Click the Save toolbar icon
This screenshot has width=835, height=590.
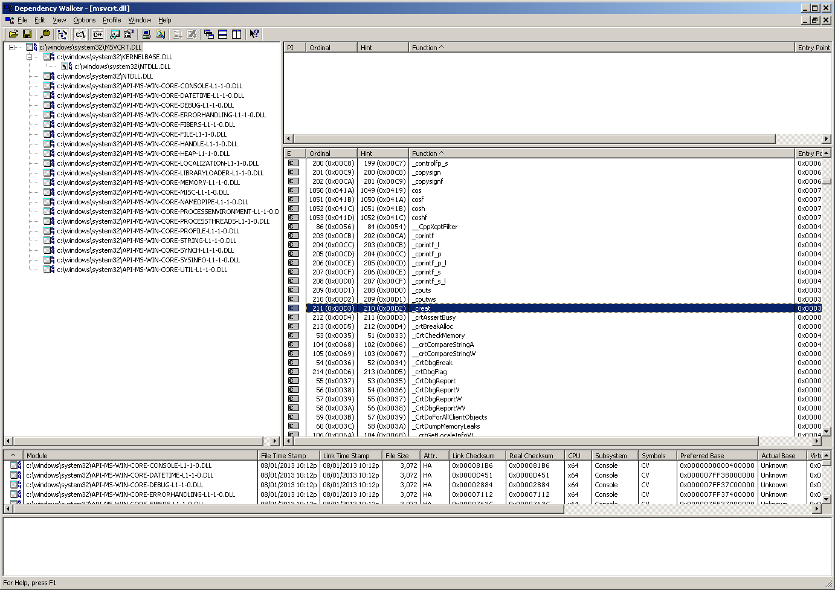click(27, 34)
